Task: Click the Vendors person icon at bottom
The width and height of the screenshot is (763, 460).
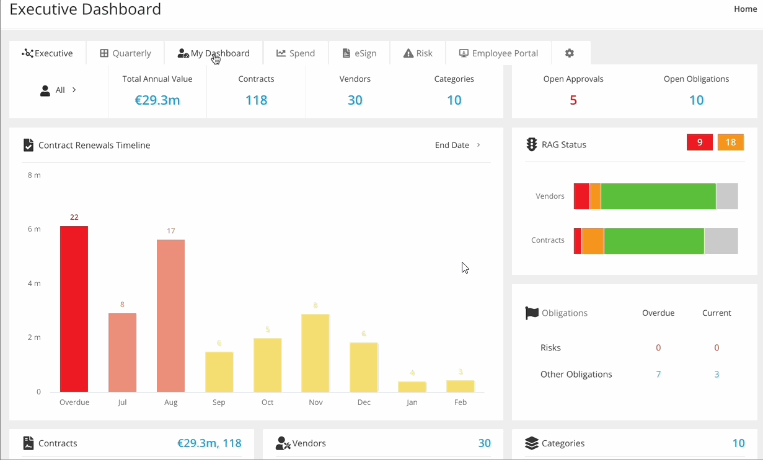Action: point(283,443)
